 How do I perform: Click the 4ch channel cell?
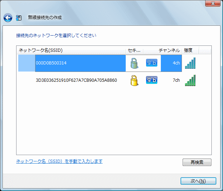tap(176, 63)
